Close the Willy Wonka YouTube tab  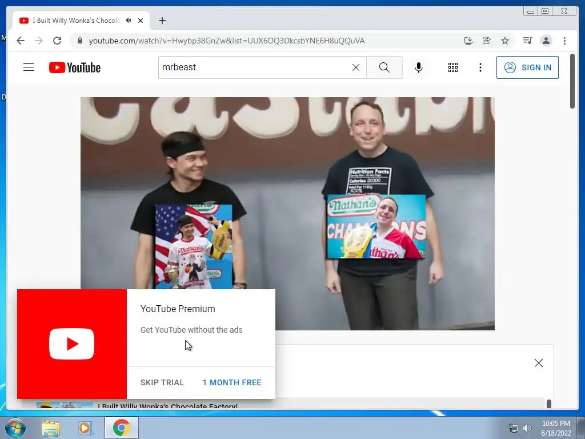[x=141, y=21]
